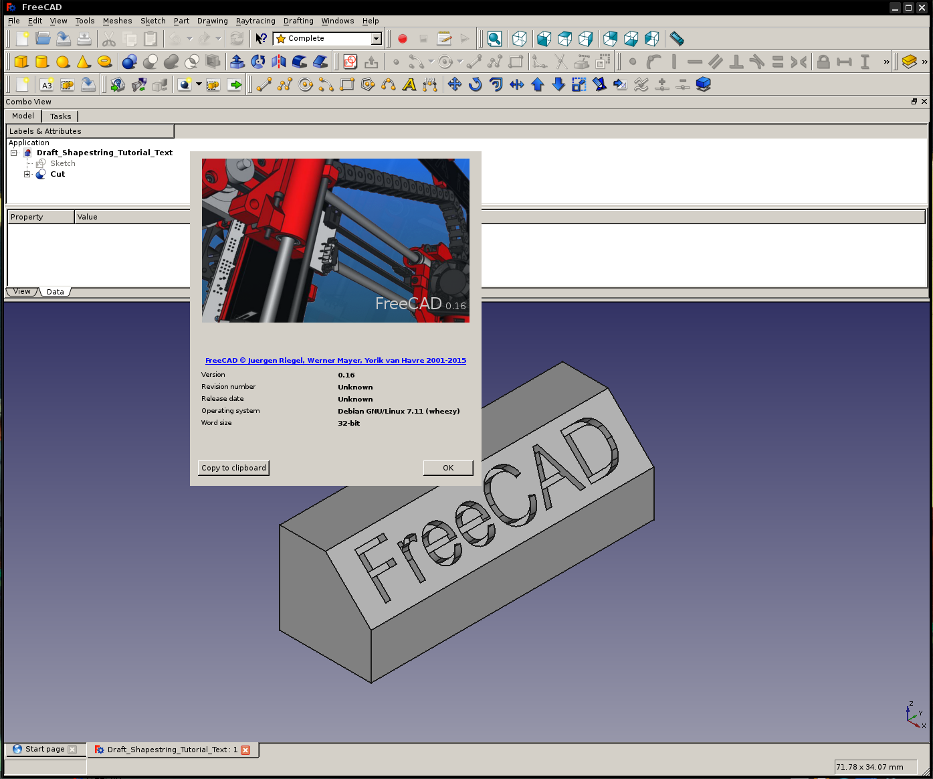
Task: Create a Part cylinder primitive
Action: pyautogui.click(x=42, y=62)
